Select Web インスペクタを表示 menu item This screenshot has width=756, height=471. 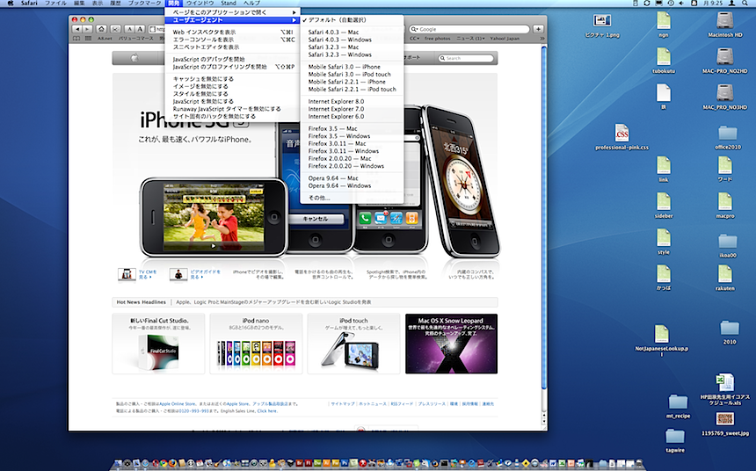pyautogui.click(x=232, y=33)
